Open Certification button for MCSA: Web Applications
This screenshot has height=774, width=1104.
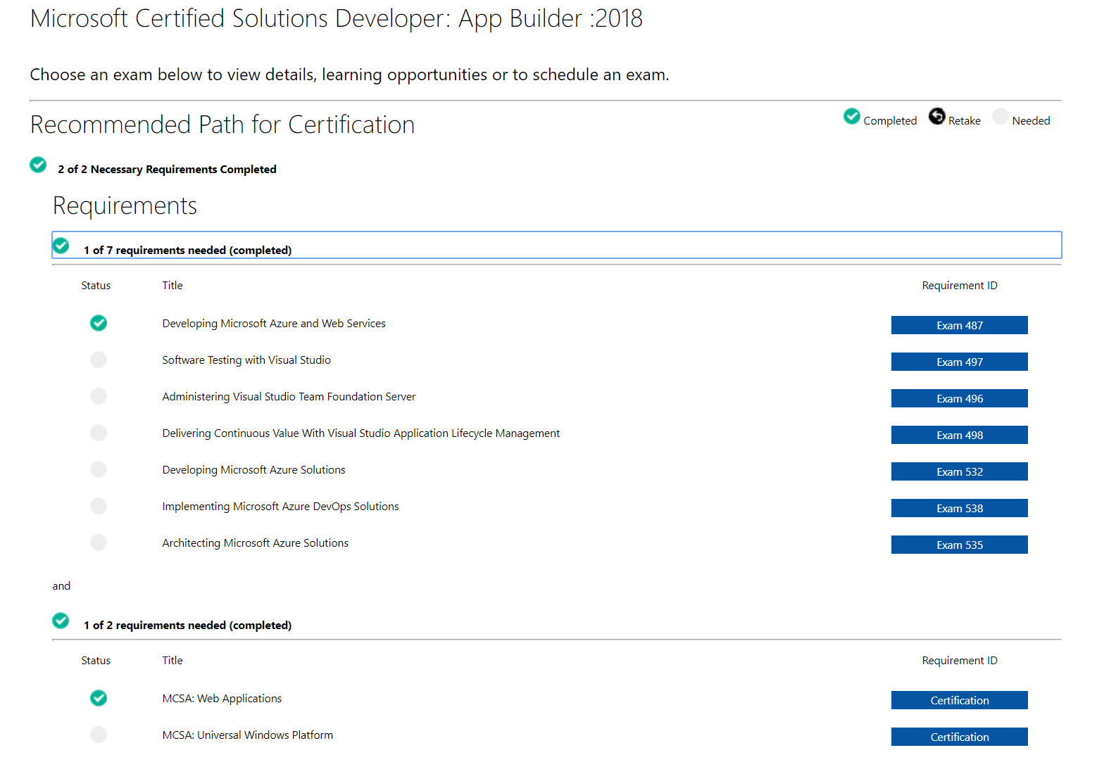pyautogui.click(x=959, y=700)
